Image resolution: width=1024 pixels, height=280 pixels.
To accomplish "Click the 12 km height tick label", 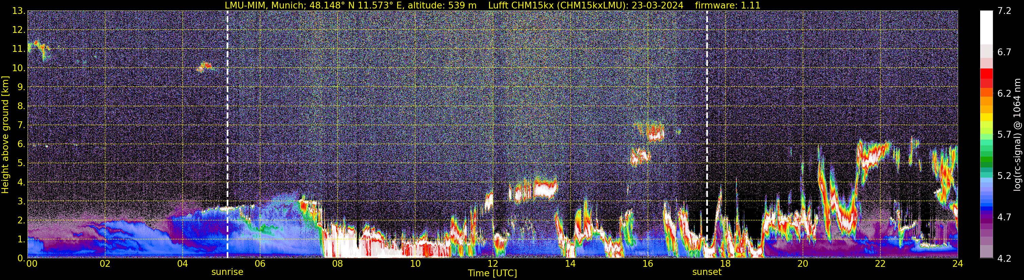I will coord(19,30).
